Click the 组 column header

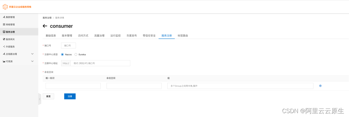(x=168, y=78)
